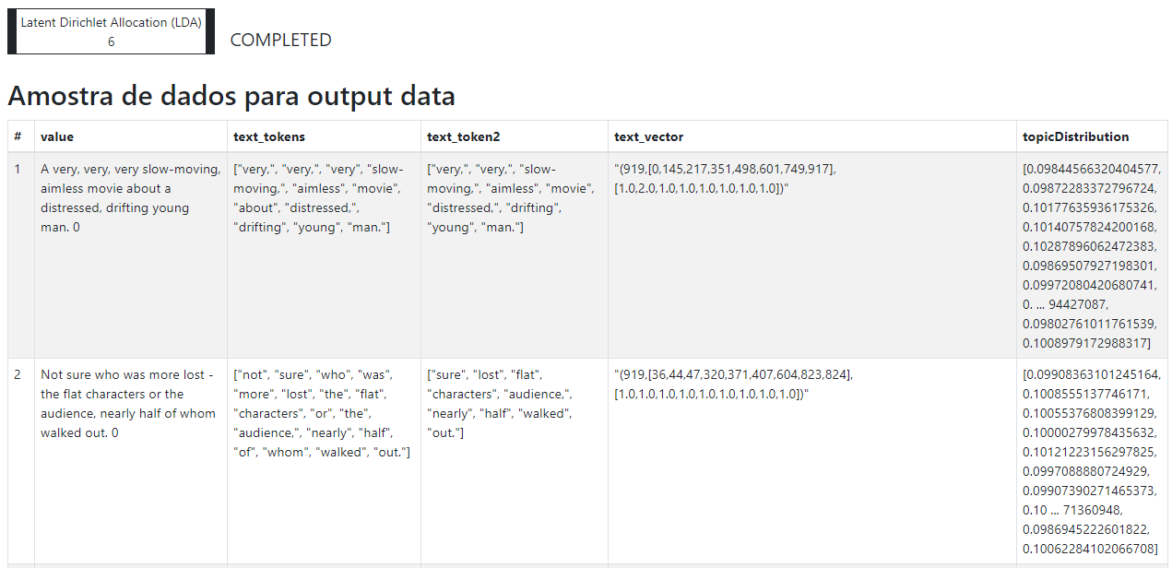1172x568 pixels.
Task: Select the Latent Dirichlet Allocation (LDA) box
Action: (x=111, y=31)
